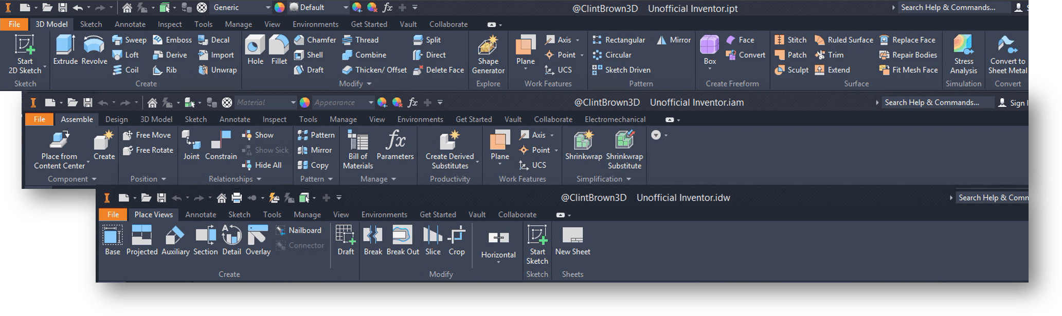Click the color wheel appearance icon in part toolbar
The image size is (1062, 316).
pos(279,8)
